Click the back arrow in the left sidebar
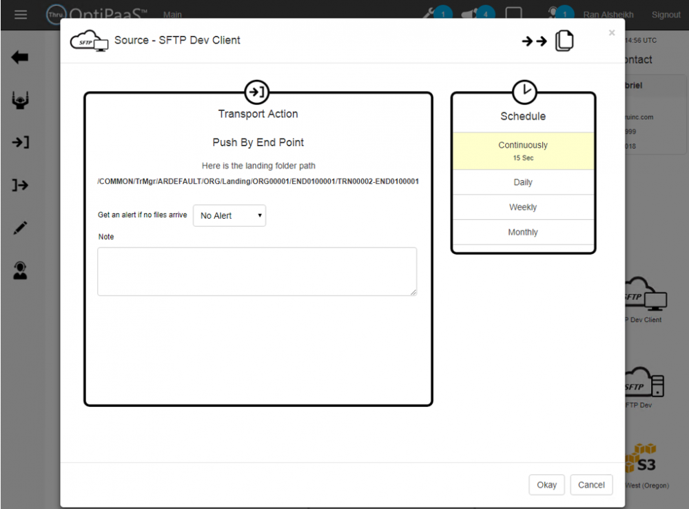Screen dimensions: 689x509 click(20, 57)
